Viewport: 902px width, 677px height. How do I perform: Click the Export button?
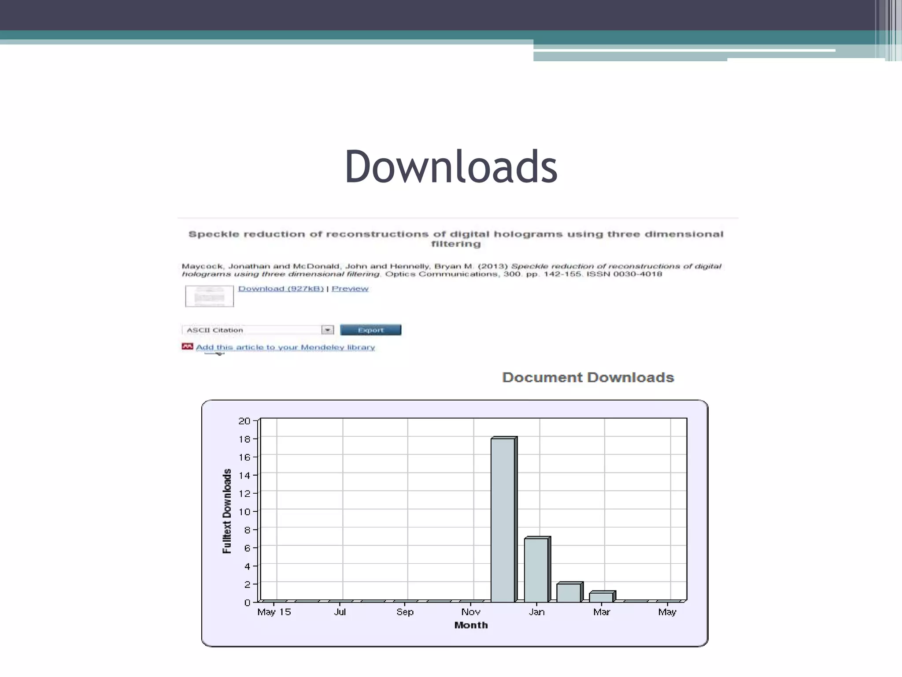tap(371, 330)
